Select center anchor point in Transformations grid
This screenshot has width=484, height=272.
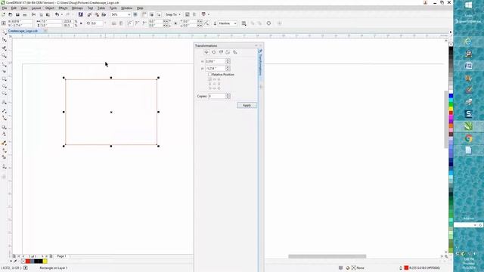pos(214,84)
